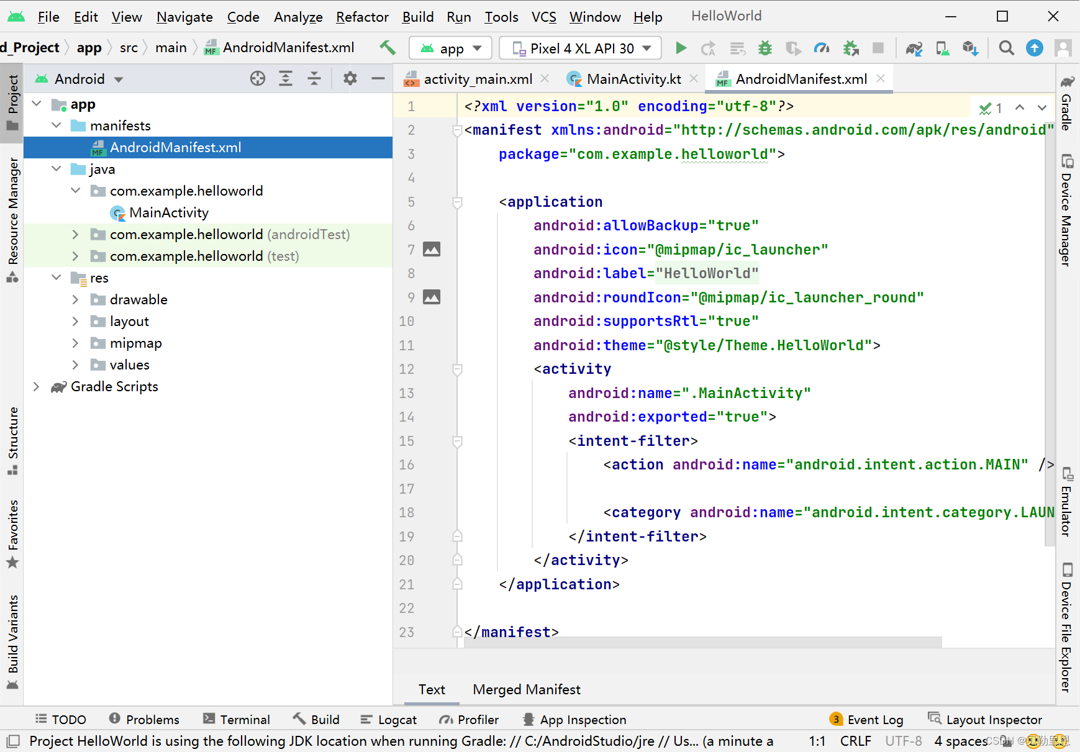Toggle the Structure tool window button
The height and width of the screenshot is (752, 1080).
(x=12, y=441)
